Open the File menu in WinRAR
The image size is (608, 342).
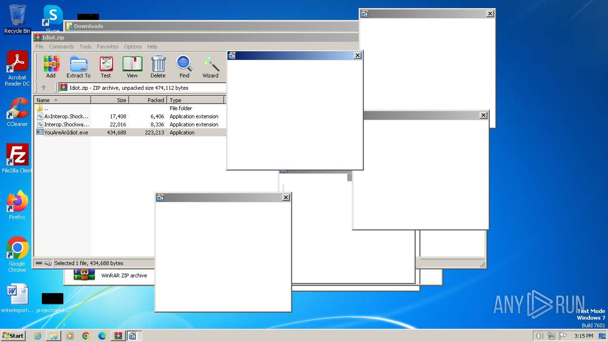[x=39, y=47]
